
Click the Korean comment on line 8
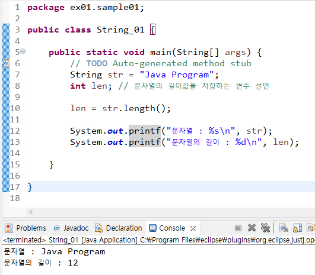[194, 86]
